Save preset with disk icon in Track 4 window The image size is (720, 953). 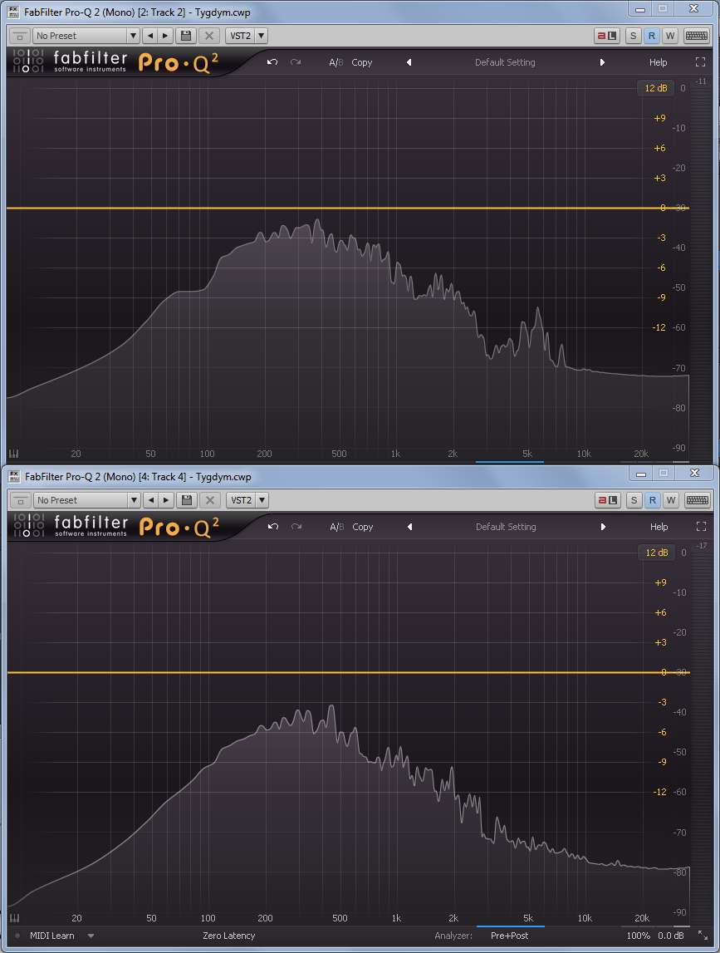click(x=187, y=500)
